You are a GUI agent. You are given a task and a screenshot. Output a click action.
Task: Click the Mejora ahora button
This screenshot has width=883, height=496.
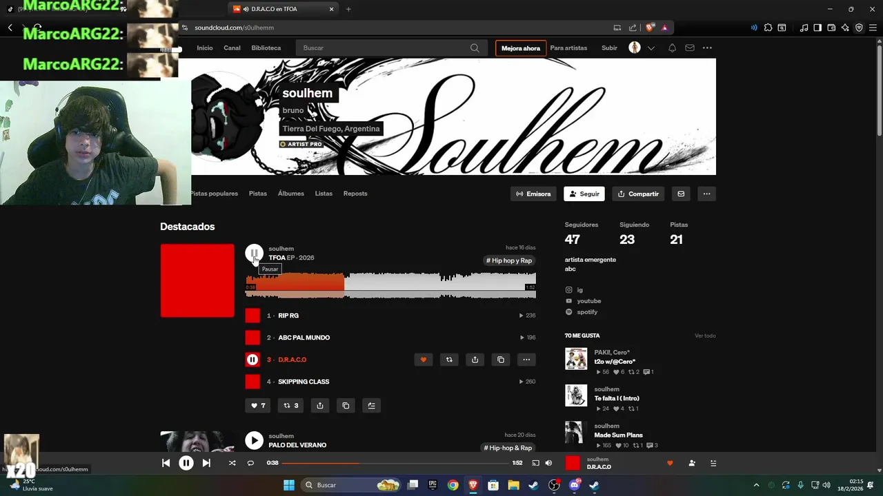[521, 48]
